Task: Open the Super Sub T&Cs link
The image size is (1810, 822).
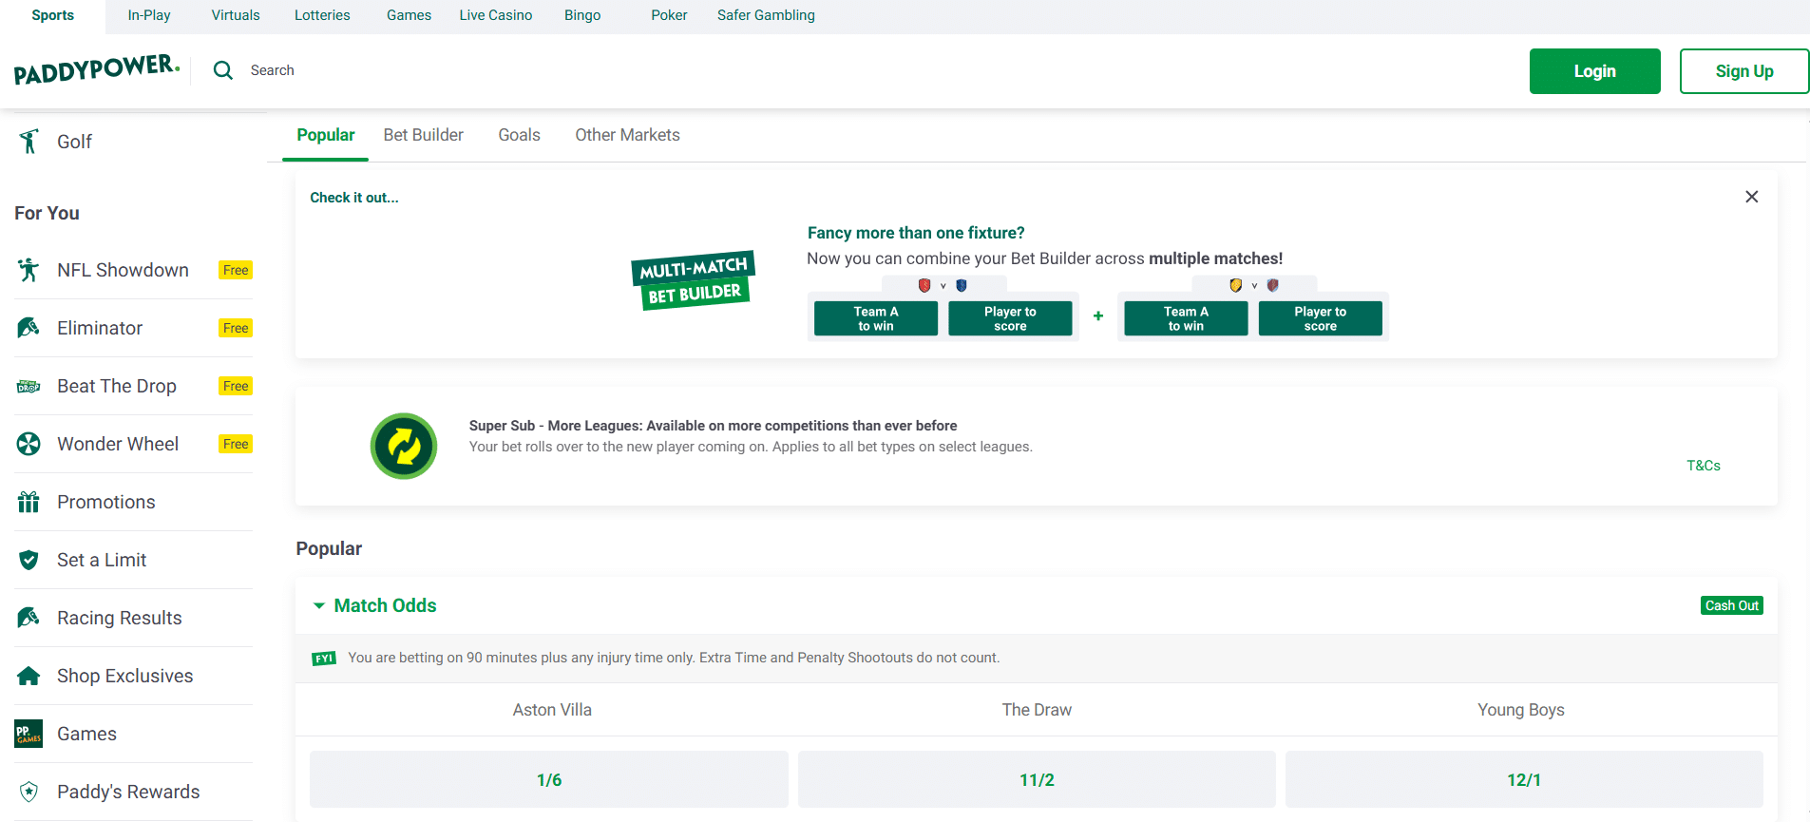Action: click(x=1704, y=466)
